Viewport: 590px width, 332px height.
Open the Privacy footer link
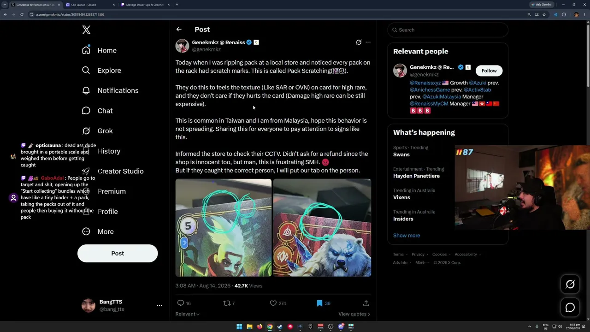click(418, 255)
